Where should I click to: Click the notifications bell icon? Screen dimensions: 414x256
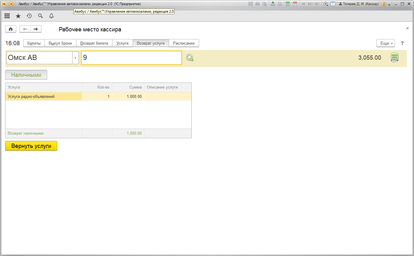(51, 16)
